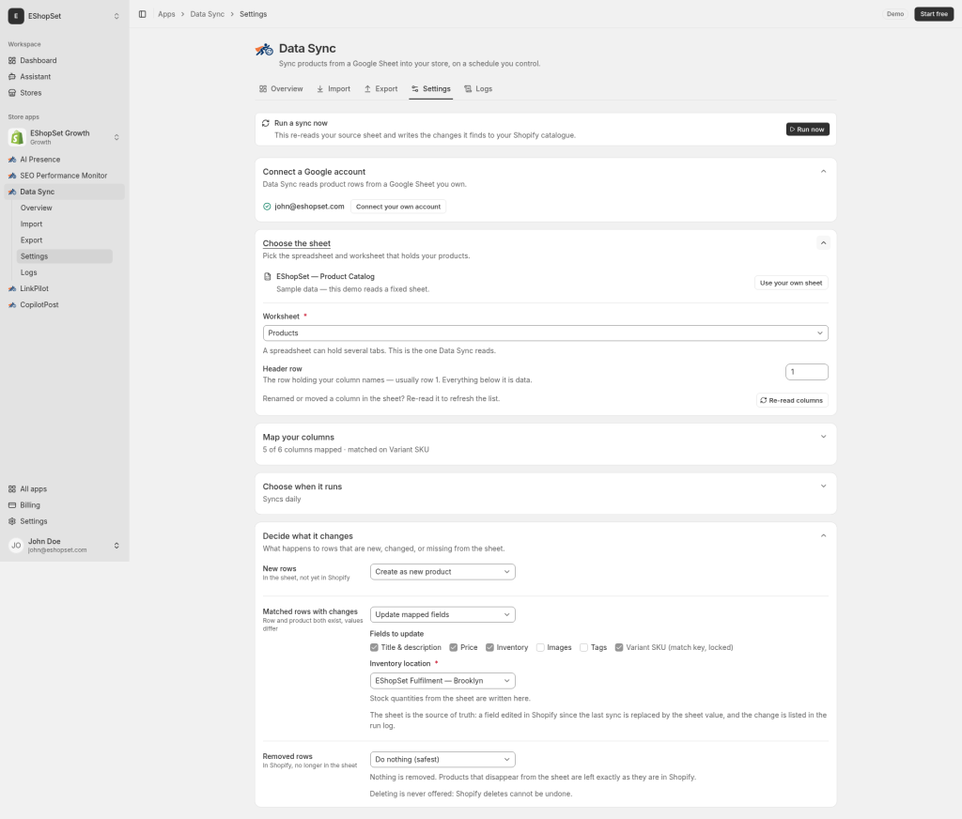962x819 pixels.
Task: Open the Removed rows Do nothing dropdown
Action: pyautogui.click(x=442, y=760)
